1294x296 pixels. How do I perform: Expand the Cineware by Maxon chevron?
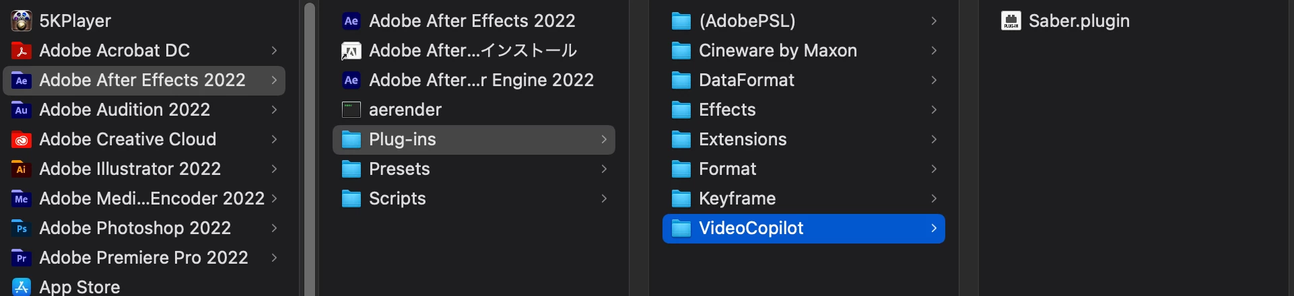pos(934,50)
